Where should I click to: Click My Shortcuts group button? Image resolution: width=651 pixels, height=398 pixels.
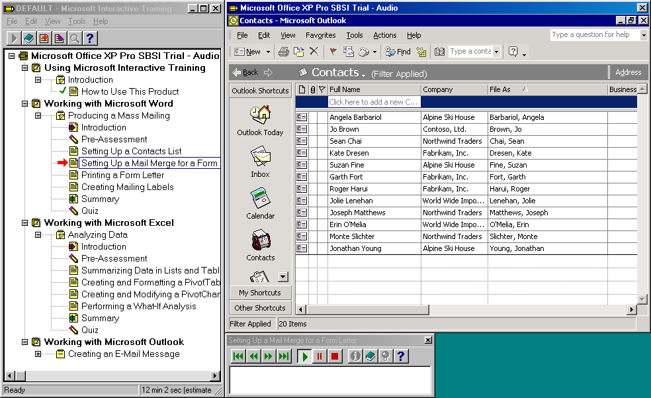tap(260, 293)
